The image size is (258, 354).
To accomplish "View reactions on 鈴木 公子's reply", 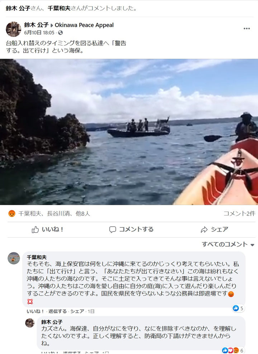I will [x=233, y=350].
